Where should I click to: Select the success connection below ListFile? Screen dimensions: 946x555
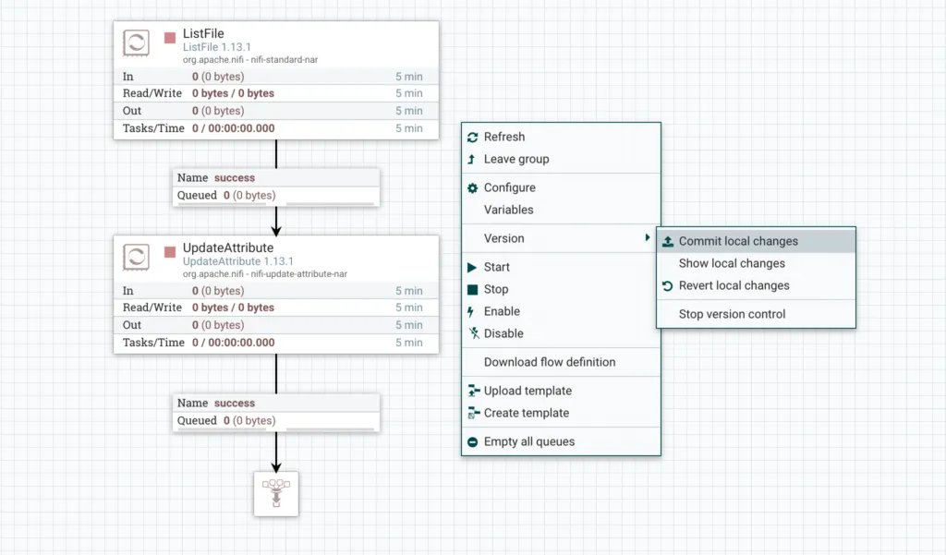point(275,186)
